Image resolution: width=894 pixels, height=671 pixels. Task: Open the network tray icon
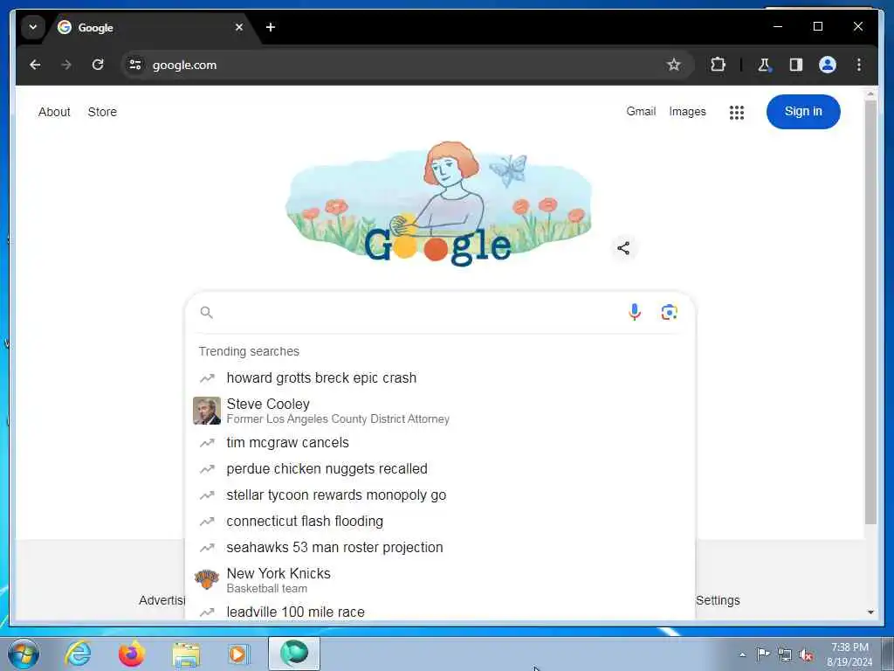785,655
